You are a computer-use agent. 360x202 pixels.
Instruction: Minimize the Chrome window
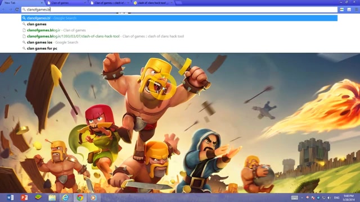tap(341, 2)
